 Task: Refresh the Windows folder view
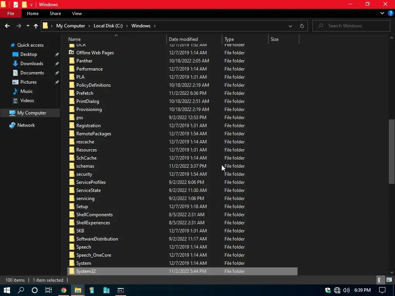[x=302, y=26]
